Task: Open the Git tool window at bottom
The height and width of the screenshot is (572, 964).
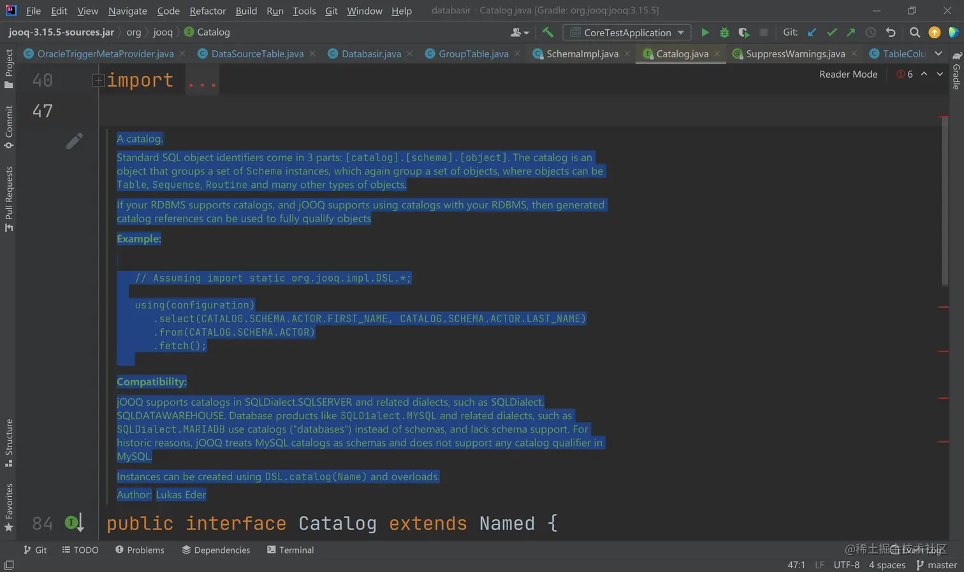Action: (35, 550)
